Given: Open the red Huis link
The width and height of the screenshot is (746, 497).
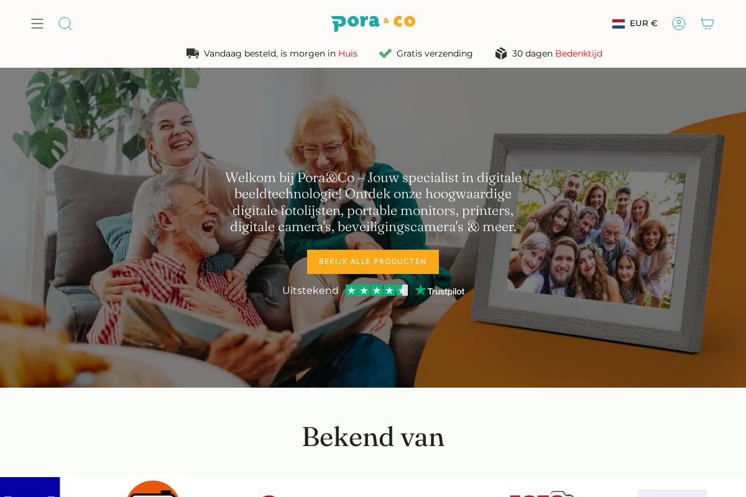Looking at the screenshot, I should tap(348, 53).
